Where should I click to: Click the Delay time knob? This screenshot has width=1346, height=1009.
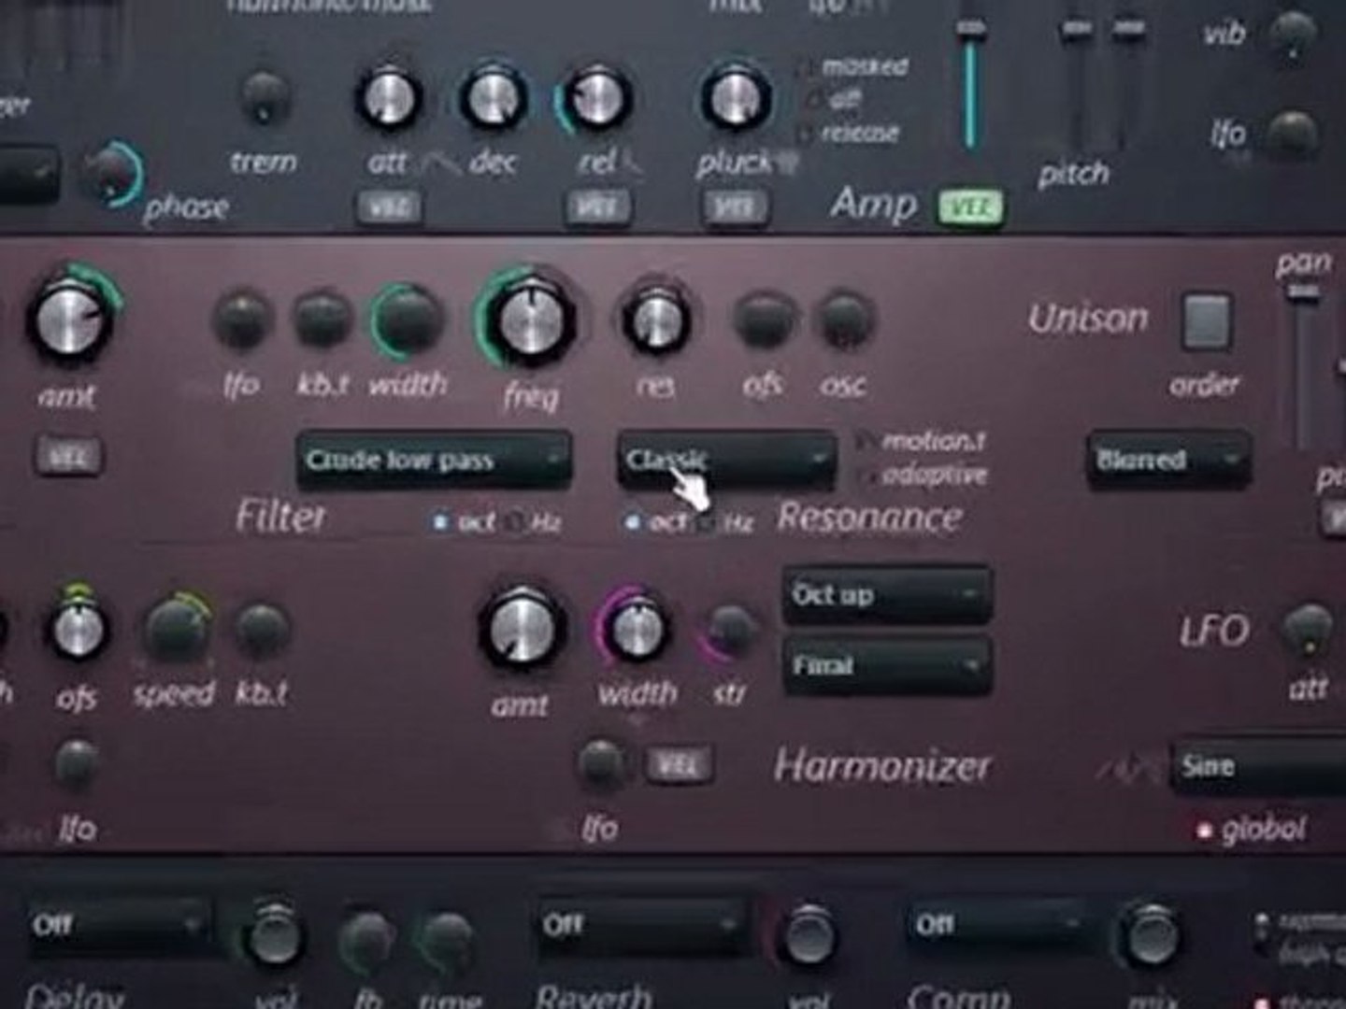(446, 937)
